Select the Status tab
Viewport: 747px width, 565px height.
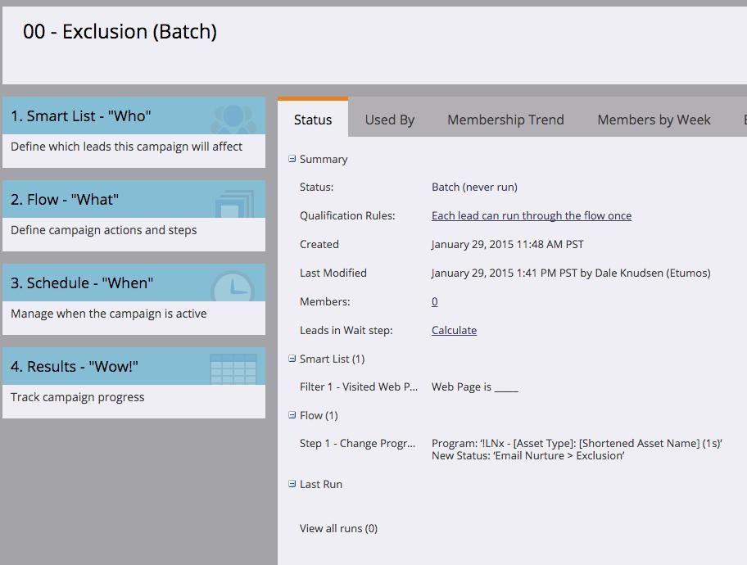click(313, 120)
